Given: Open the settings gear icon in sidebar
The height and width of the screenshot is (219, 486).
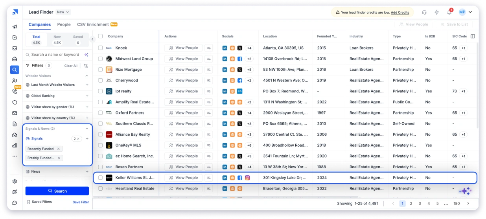Looking at the screenshot, I should pos(15,181).
